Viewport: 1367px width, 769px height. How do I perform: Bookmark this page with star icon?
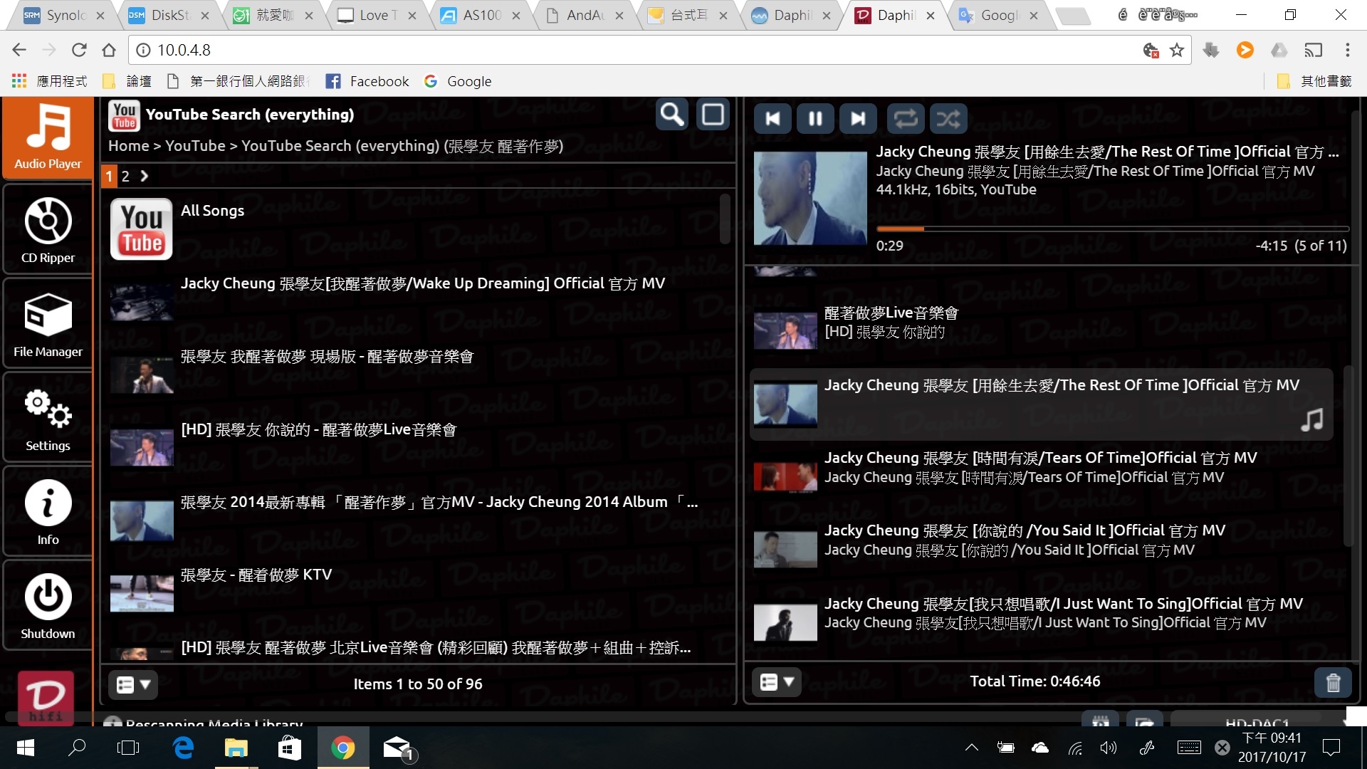click(x=1177, y=50)
